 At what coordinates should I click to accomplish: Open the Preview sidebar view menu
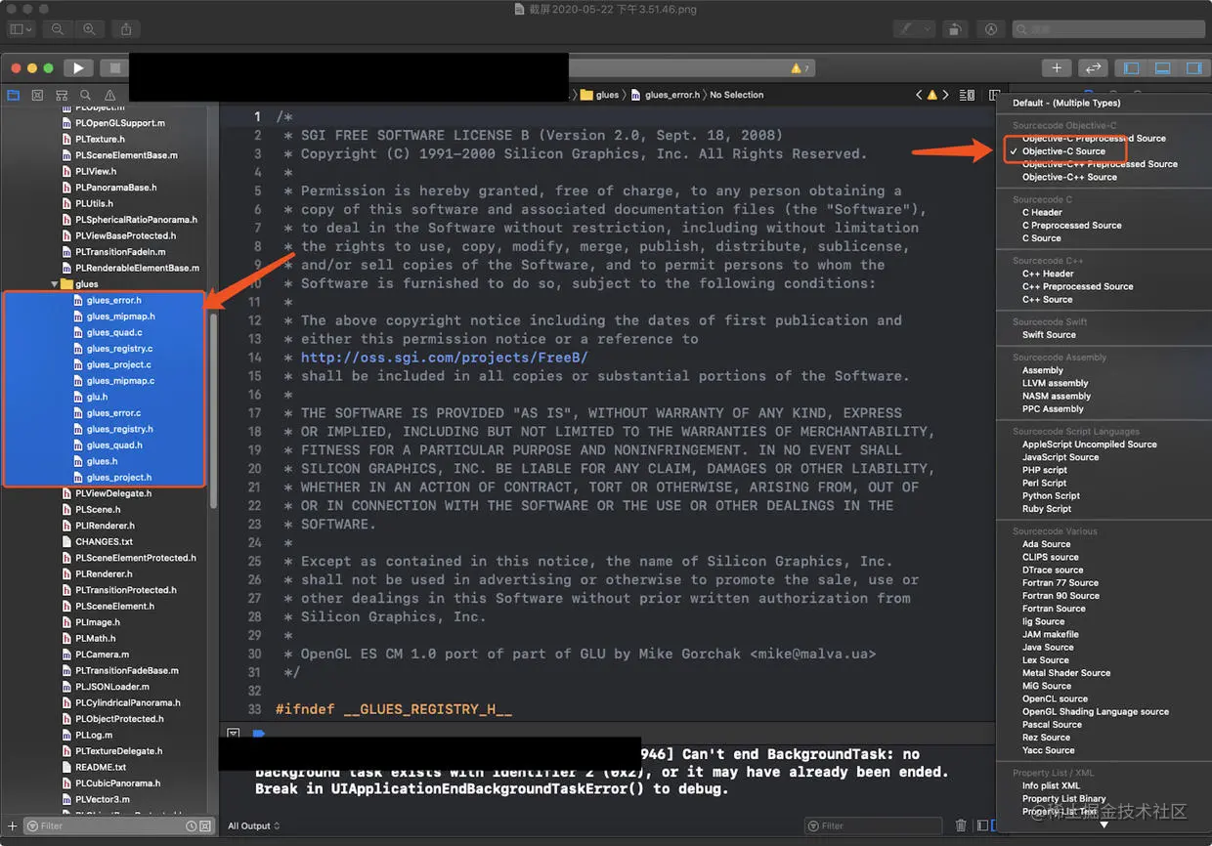click(22, 29)
